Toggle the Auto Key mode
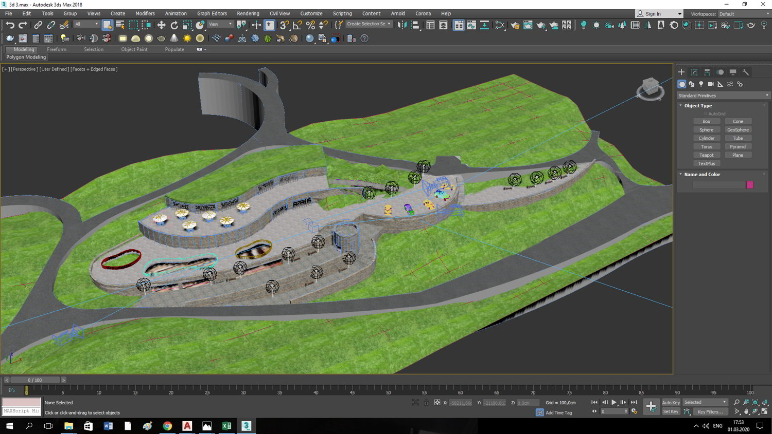The width and height of the screenshot is (772, 434). coord(671,403)
